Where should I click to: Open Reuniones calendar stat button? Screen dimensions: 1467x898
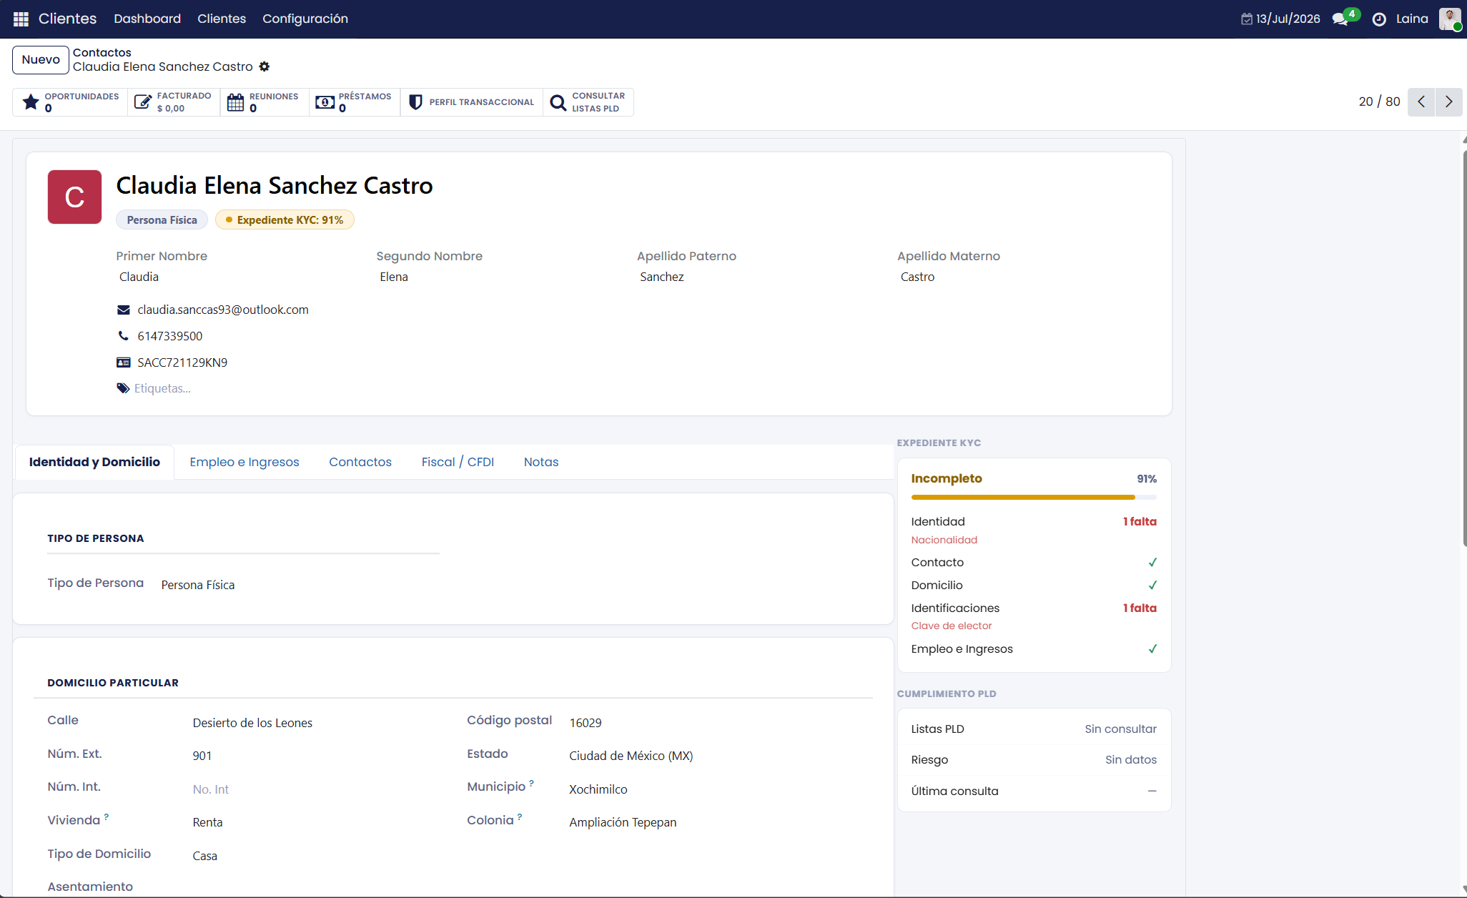pos(264,102)
